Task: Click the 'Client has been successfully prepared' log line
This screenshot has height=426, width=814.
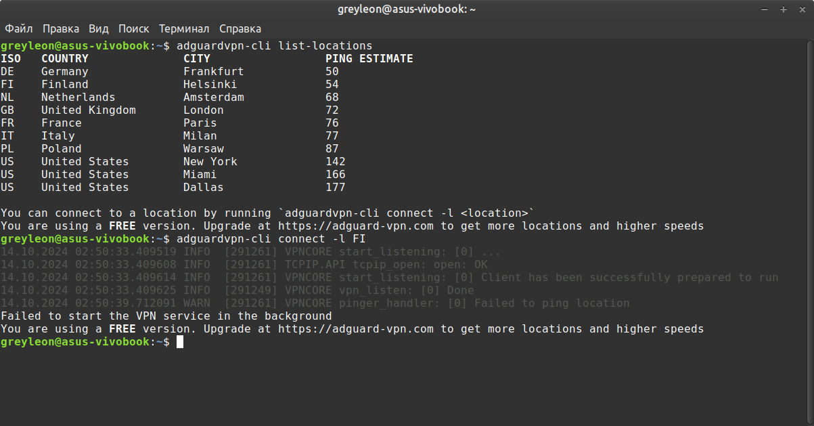Action: pos(390,278)
